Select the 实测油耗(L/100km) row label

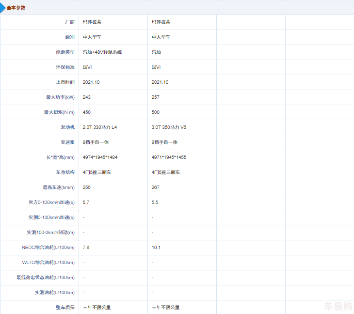coord(55,293)
